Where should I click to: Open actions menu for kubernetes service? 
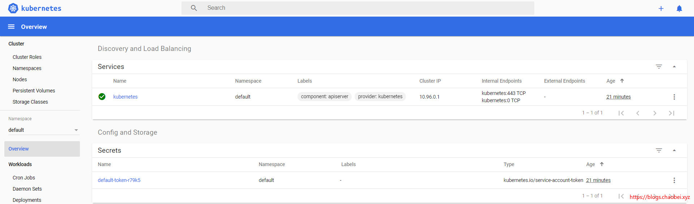(x=674, y=97)
